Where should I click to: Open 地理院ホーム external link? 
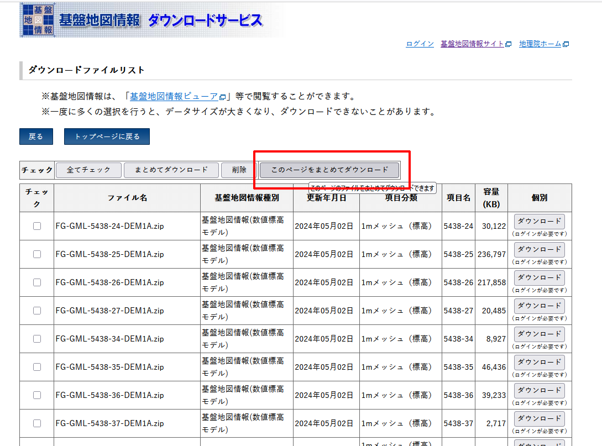click(540, 44)
